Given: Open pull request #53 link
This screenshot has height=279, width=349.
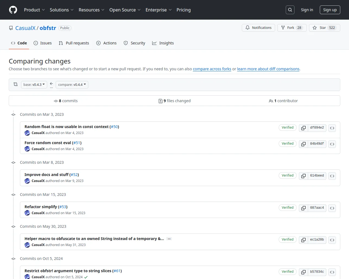Looking at the screenshot, I should pyautogui.click(x=63, y=207).
